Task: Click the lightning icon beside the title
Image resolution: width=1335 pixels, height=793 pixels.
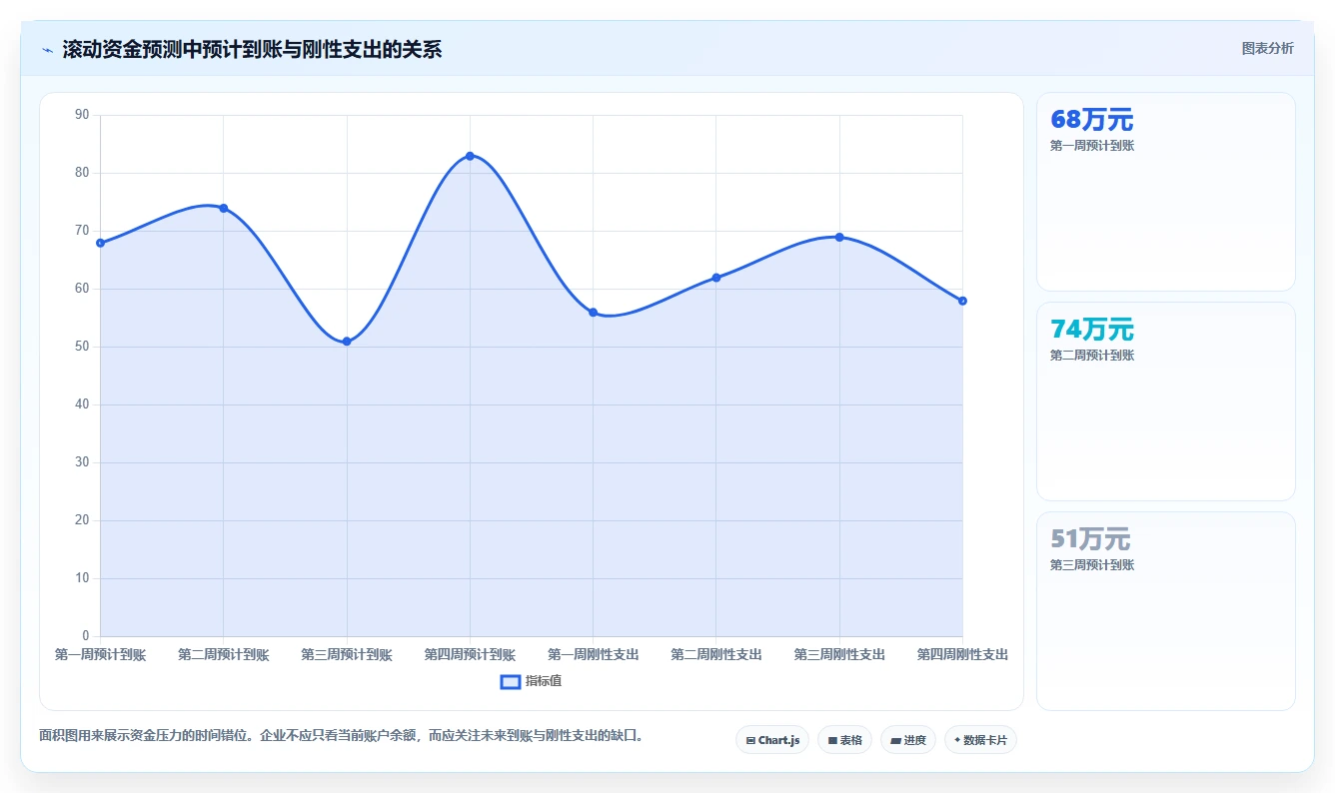Action: pyautogui.click(x=47, y=50)
